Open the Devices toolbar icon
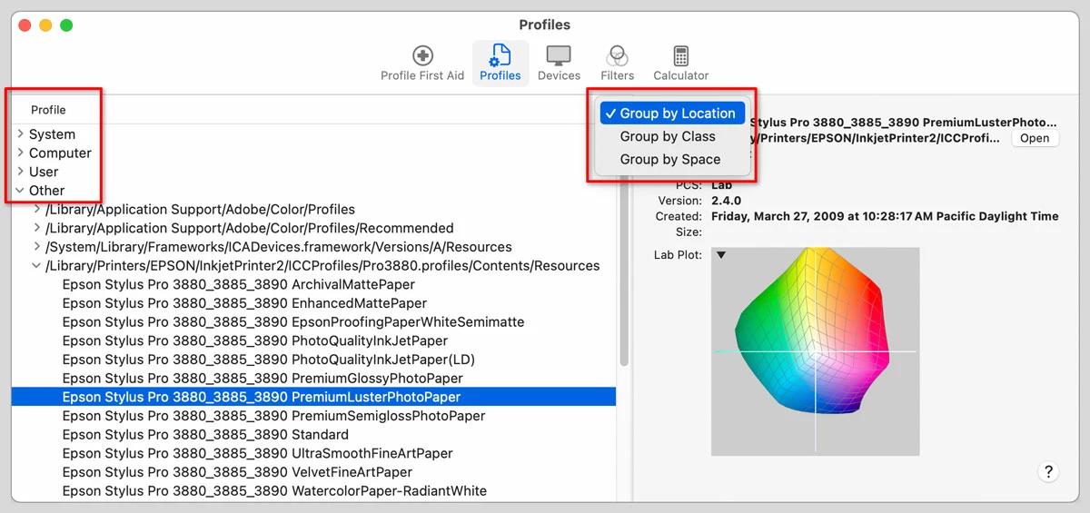This screenshot has width=1090, height=513. [x=559, y=64]
